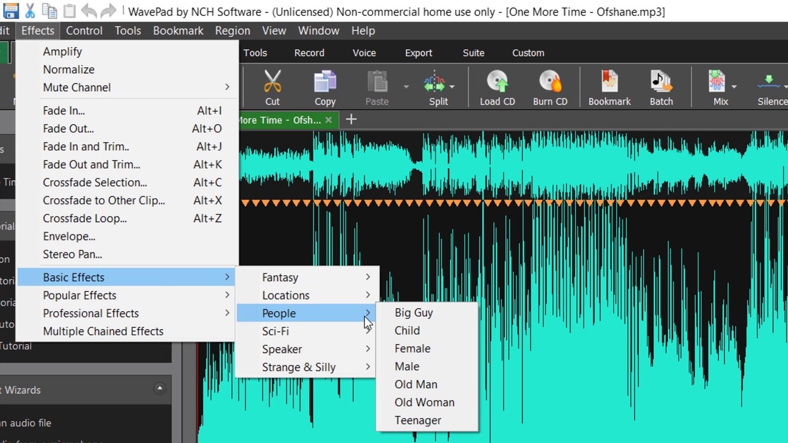
Task: Click the Copy toolbar icon
Action: 324,82
